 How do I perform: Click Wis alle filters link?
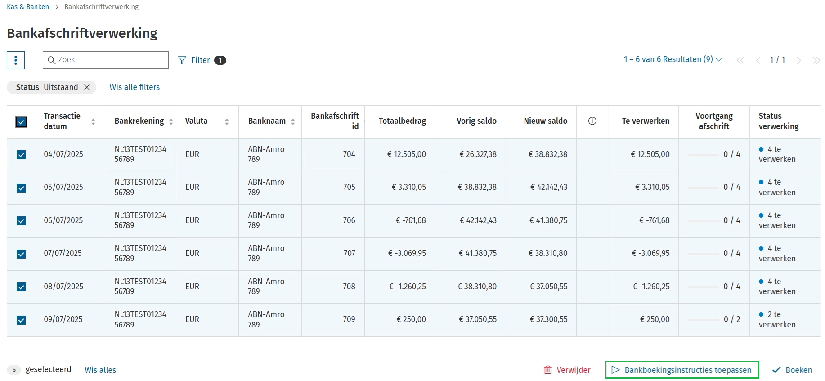click(x=135, y=87)
